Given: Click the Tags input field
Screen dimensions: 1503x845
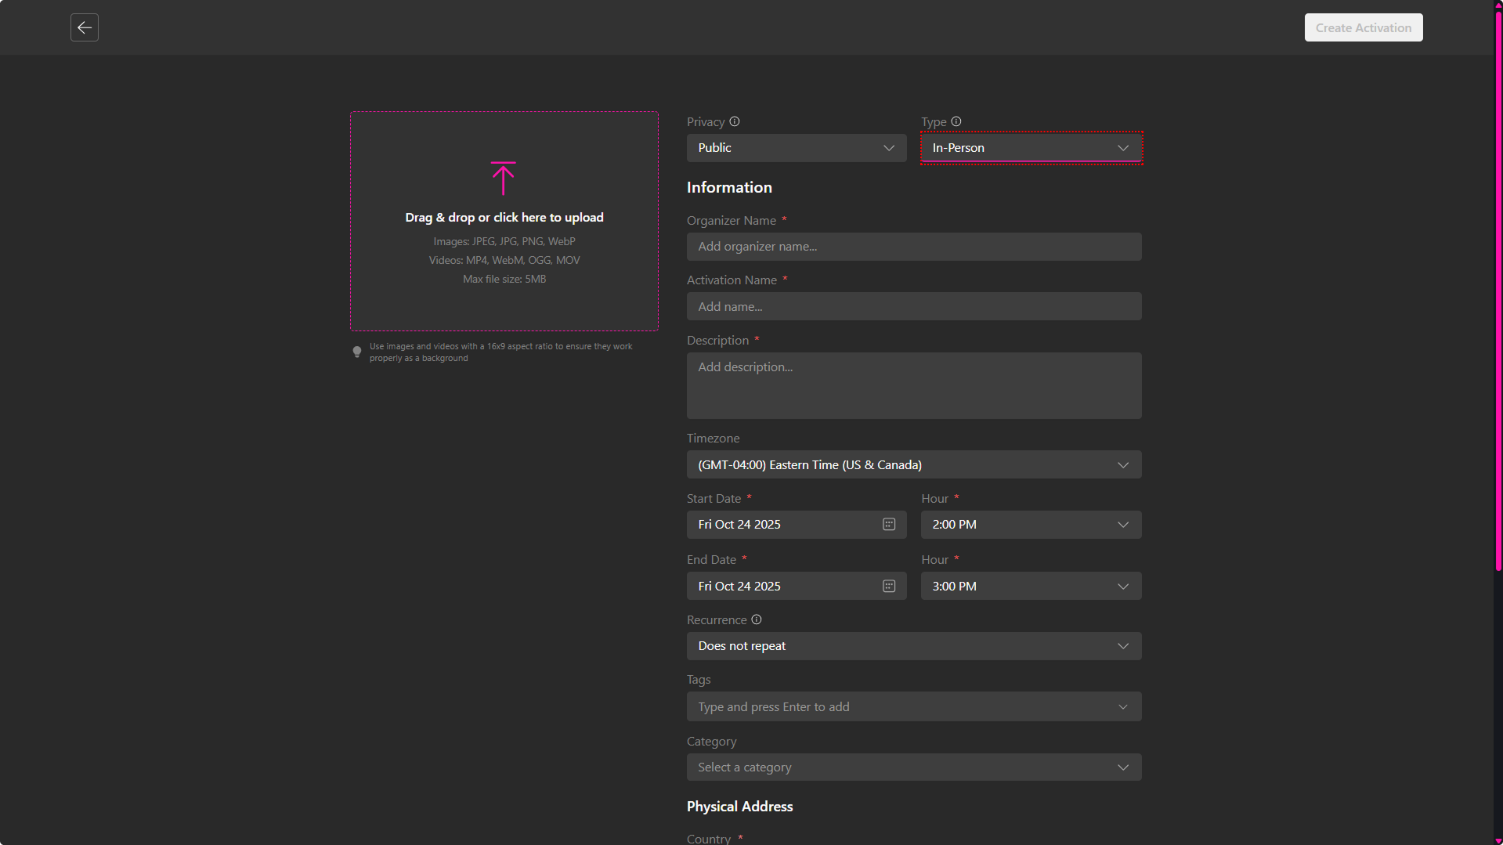Looking at the screenshot, I should (x=901, y=707).
